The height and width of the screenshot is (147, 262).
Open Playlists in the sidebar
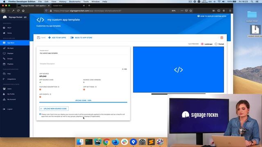pos(10,64)
